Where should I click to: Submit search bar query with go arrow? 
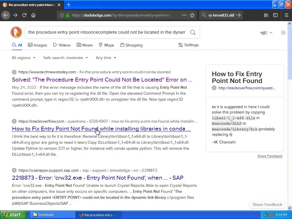click(x=238, y=15)
